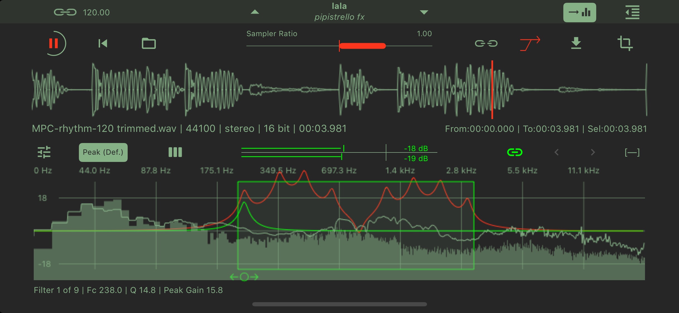Open the file browser folder icon

point(149,43)
